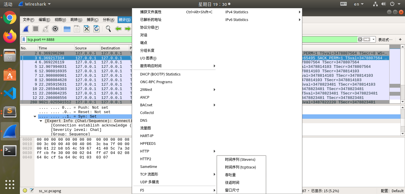Save the capture file icon
The width and height of the screenshot is (405, 194).
click(77, 29)
